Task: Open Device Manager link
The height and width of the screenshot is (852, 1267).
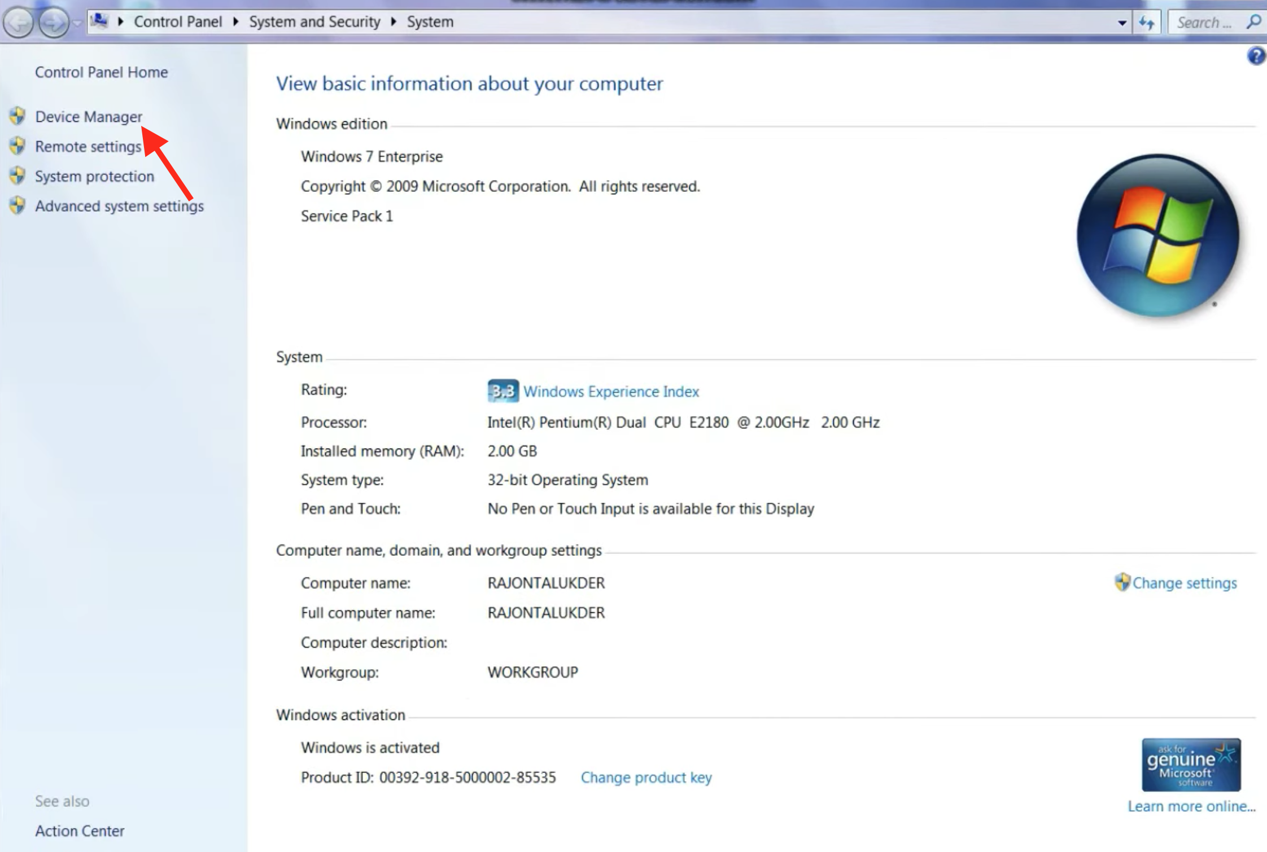Action: point(89,117)
